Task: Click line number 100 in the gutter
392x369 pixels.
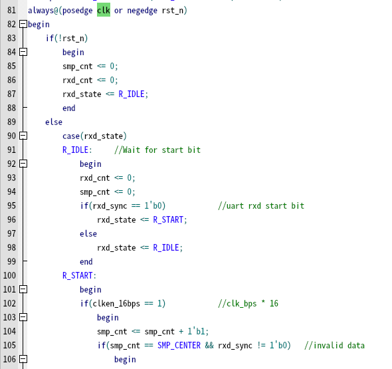Action: point(9,275)
